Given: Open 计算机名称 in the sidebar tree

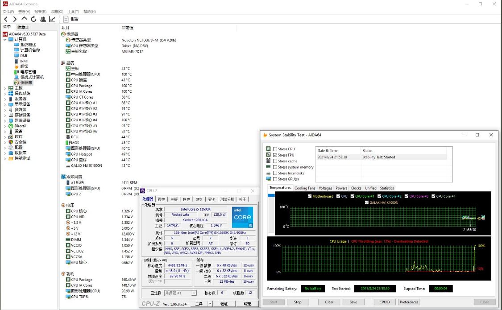Looking at the screenshot, I should [x=30, y=50].
